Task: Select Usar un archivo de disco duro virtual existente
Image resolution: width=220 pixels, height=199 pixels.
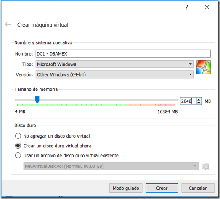Action: tap(67, 155)
